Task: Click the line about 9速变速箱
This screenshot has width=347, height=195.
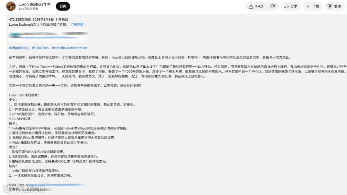Action: click(54, 157)
